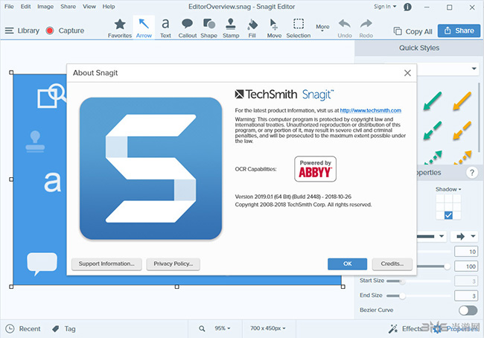Apply the green dashed arrow style
This screenshot has height=338, width=484.
click(x=433, y=130)
